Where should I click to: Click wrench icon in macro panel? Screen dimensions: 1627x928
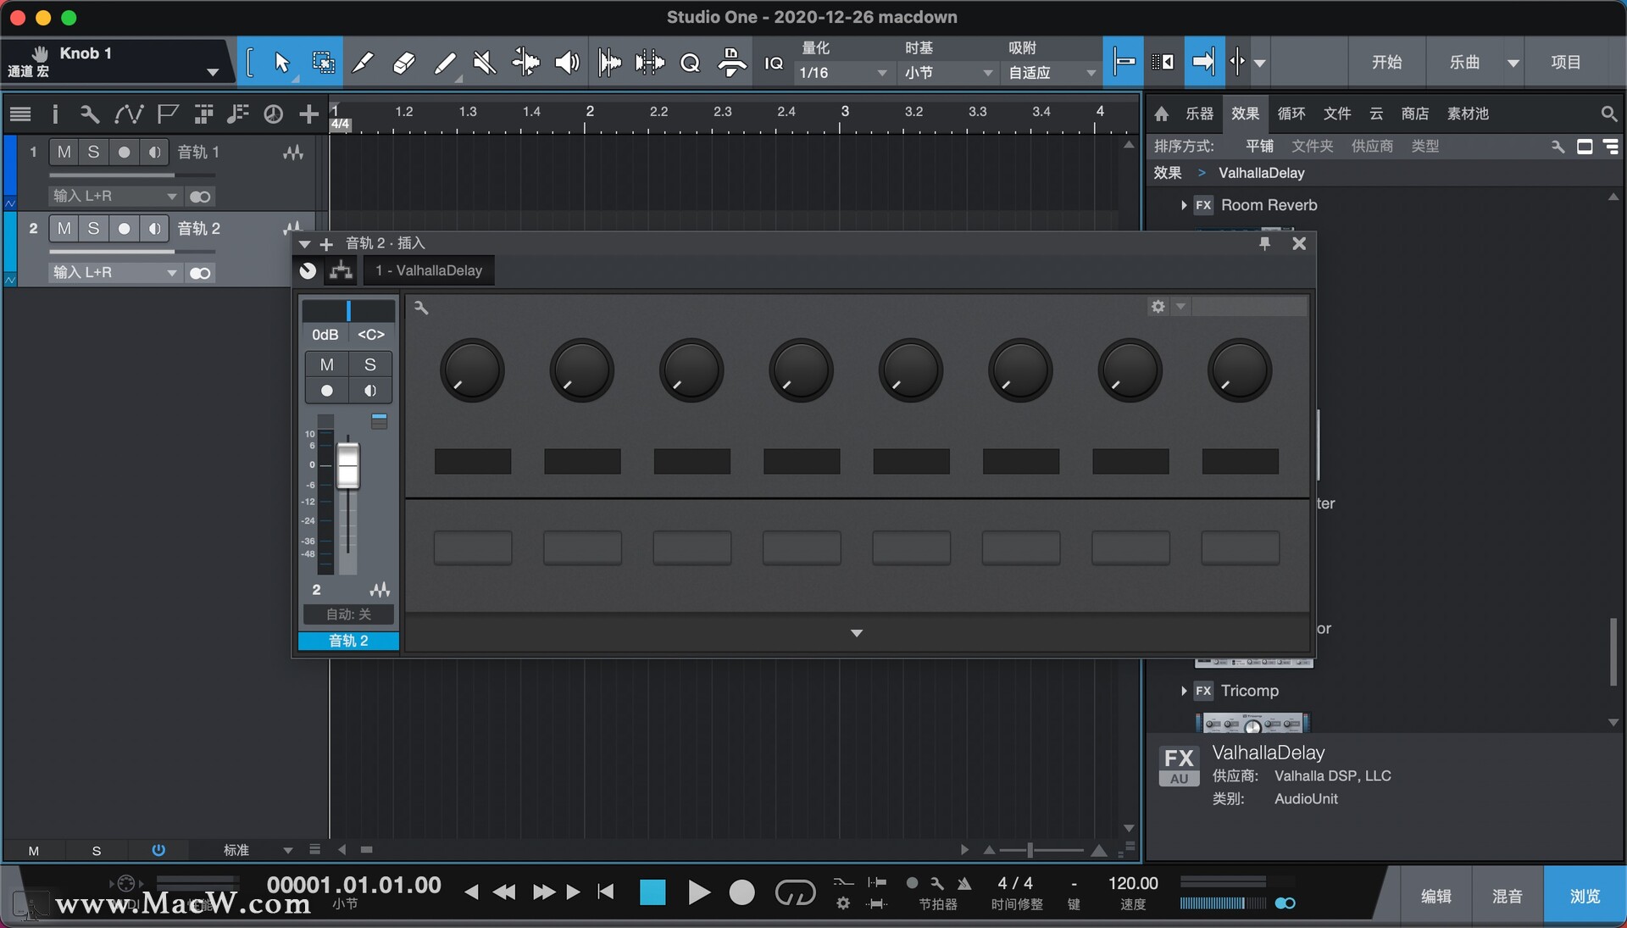pyautogui.click(x=421, y=308)
